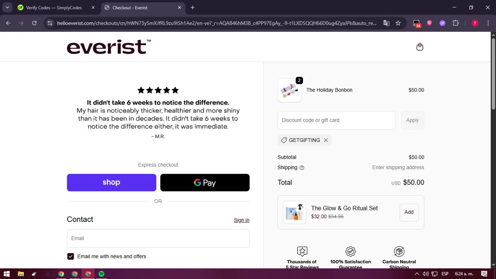Open the Windows notification center
Image resolution: width=496 pixels, height=279 pixels.
click(x=484, y=274)
